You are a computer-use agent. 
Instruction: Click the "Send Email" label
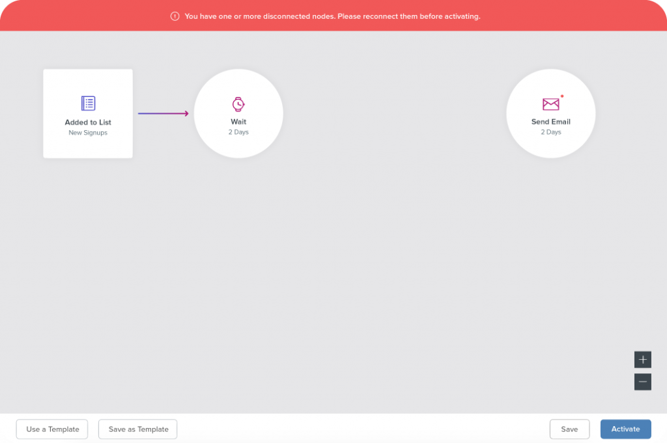(x=551, y=122)
